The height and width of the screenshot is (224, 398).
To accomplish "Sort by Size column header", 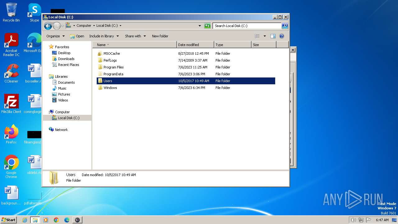I will [x=264, y=45].
